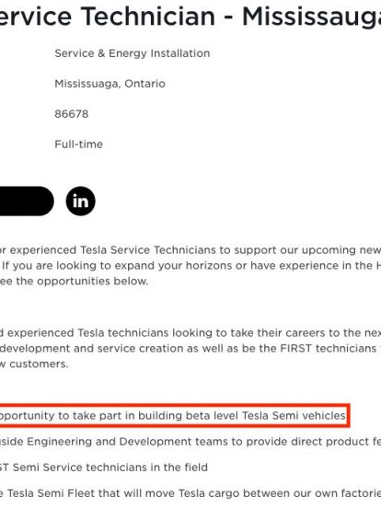
Task: Share the job posting via LinkedIn icon
Action: coord(80,202)
